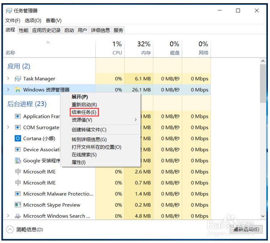Select the 后台进程 (23) group header
270x243 pixels.
click(27, 104)
